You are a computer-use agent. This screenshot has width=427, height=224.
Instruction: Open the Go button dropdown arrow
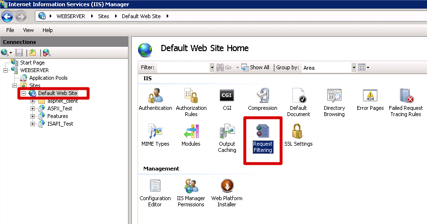[237, 67]
